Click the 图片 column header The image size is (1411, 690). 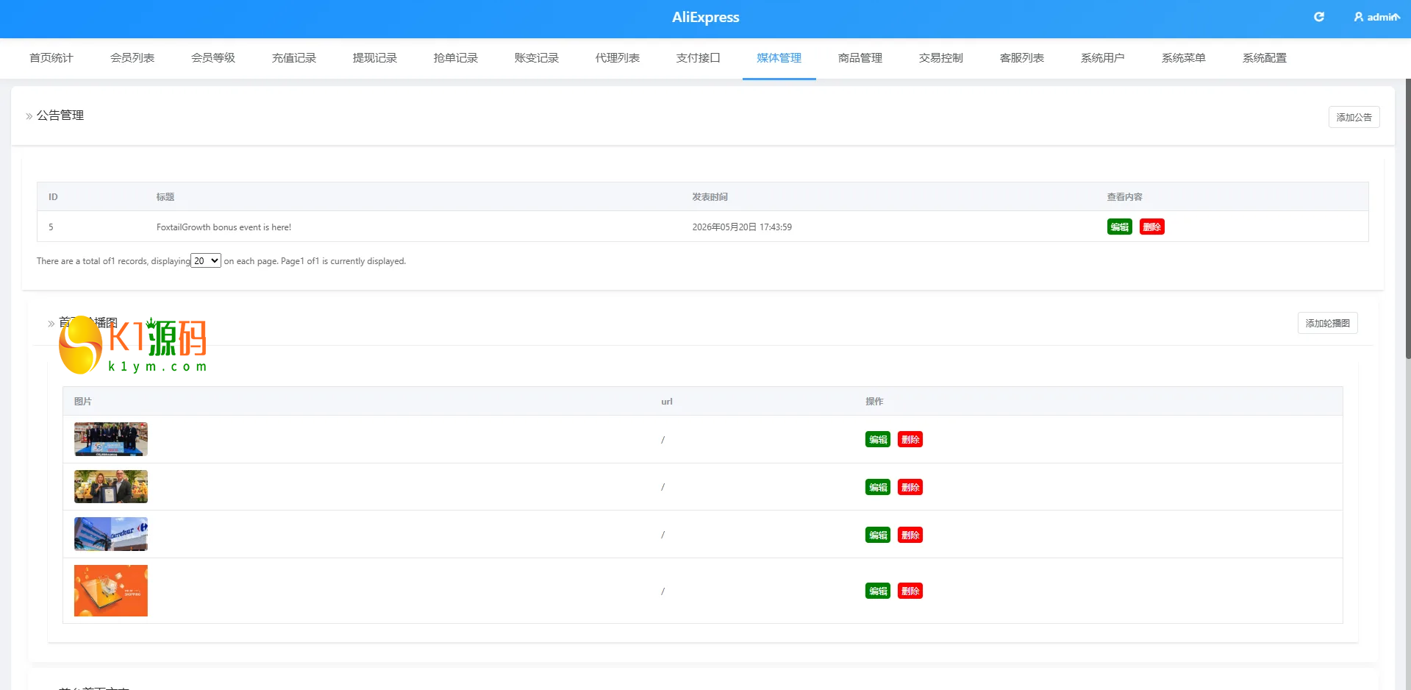coord(83,402)
